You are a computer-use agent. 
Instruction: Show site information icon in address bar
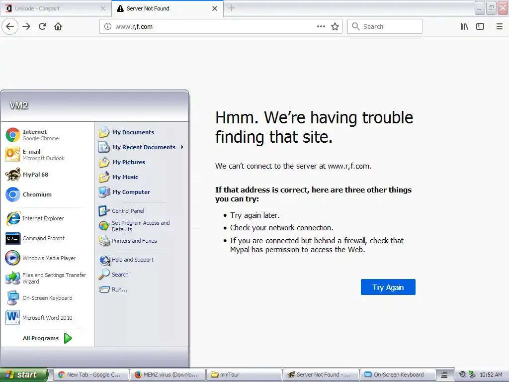tap(108, 26)
